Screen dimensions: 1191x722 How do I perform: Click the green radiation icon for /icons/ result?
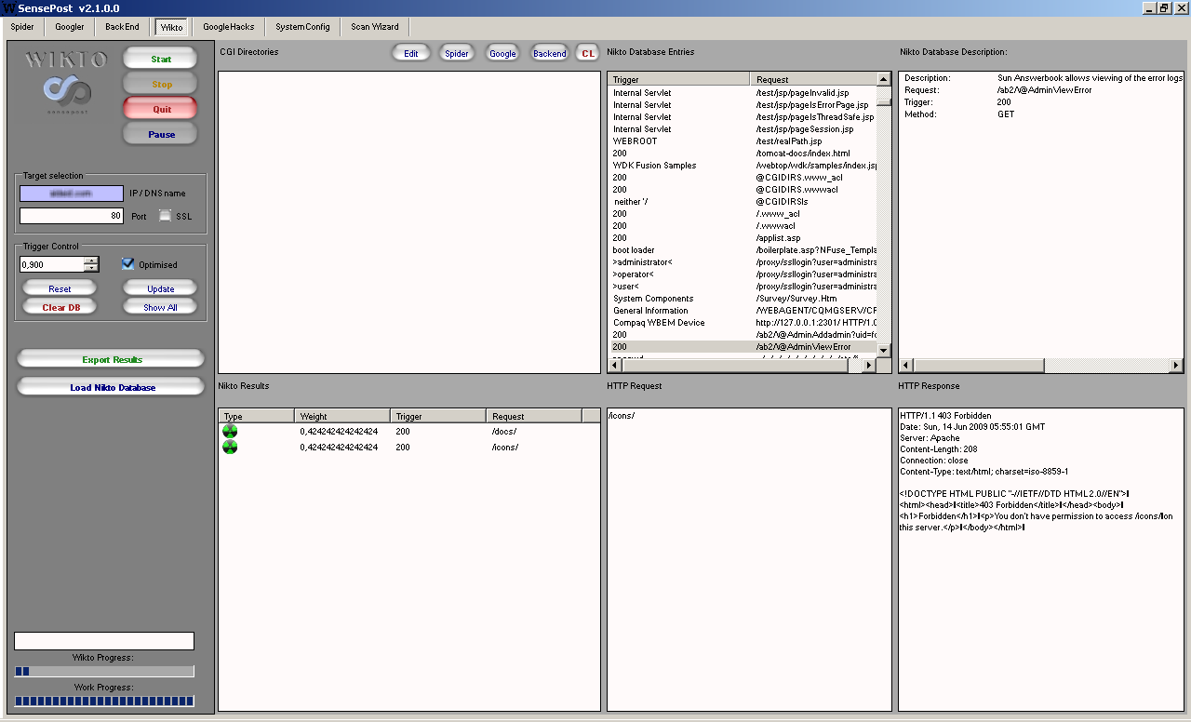point(230,448)
